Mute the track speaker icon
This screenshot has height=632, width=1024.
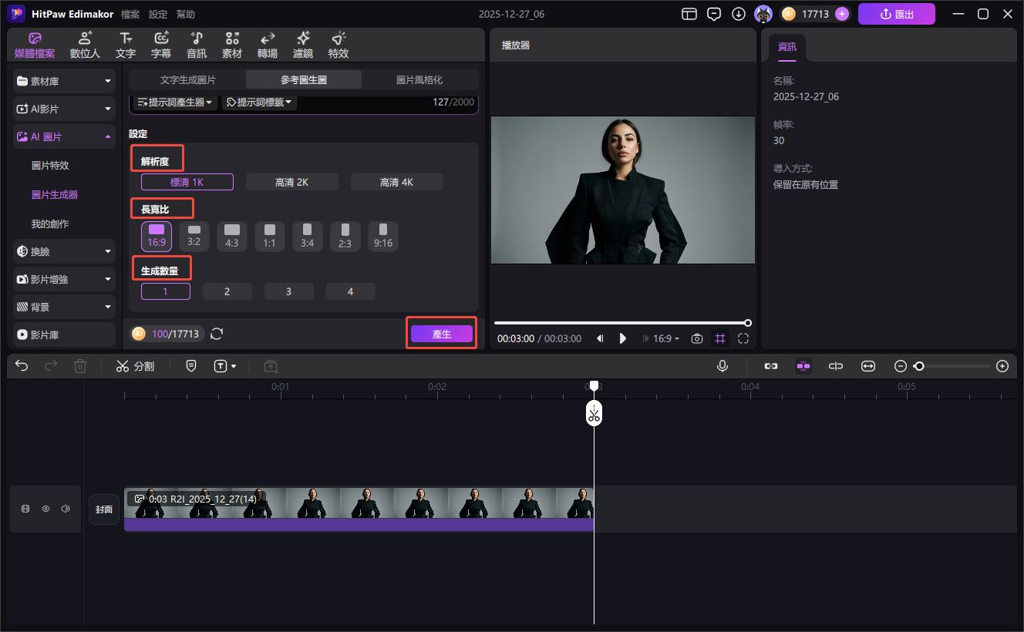(66, 509)
